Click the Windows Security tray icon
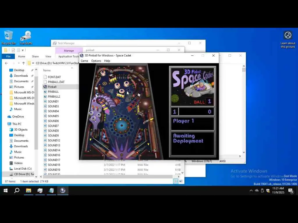This screenshot has height=223, width=298. coord(268,190)
